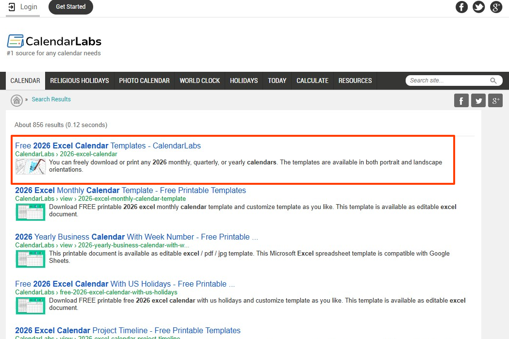509x339 pixels.
Task: Click 2026-yearly-business-calendar URL text
Action: pos(102,245)
